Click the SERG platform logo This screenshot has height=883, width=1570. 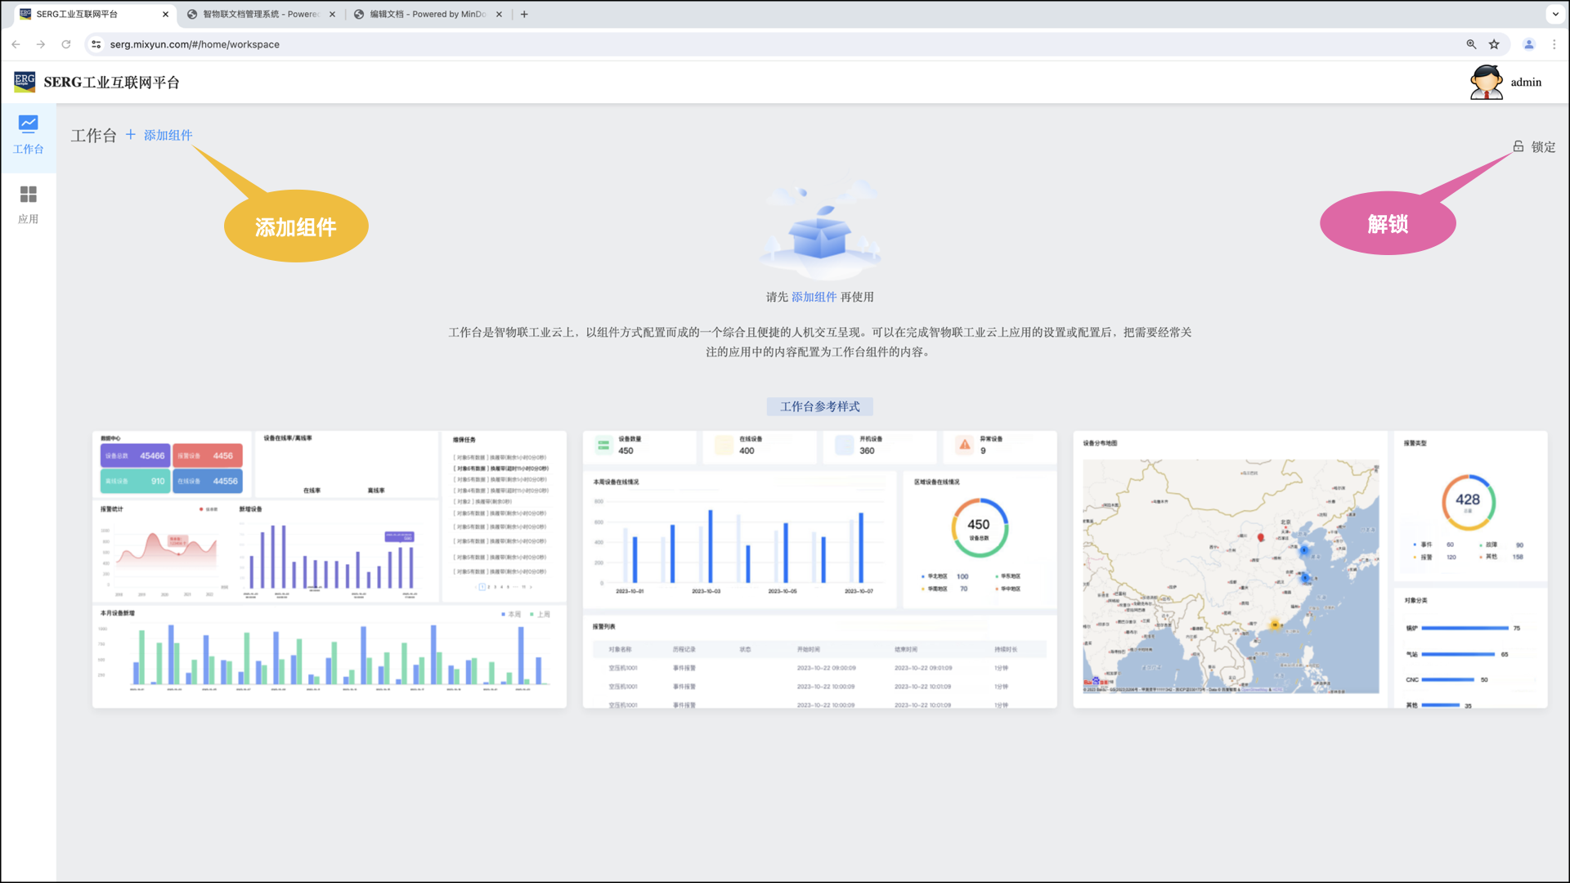pyautogui.click(x=25, y=82)
